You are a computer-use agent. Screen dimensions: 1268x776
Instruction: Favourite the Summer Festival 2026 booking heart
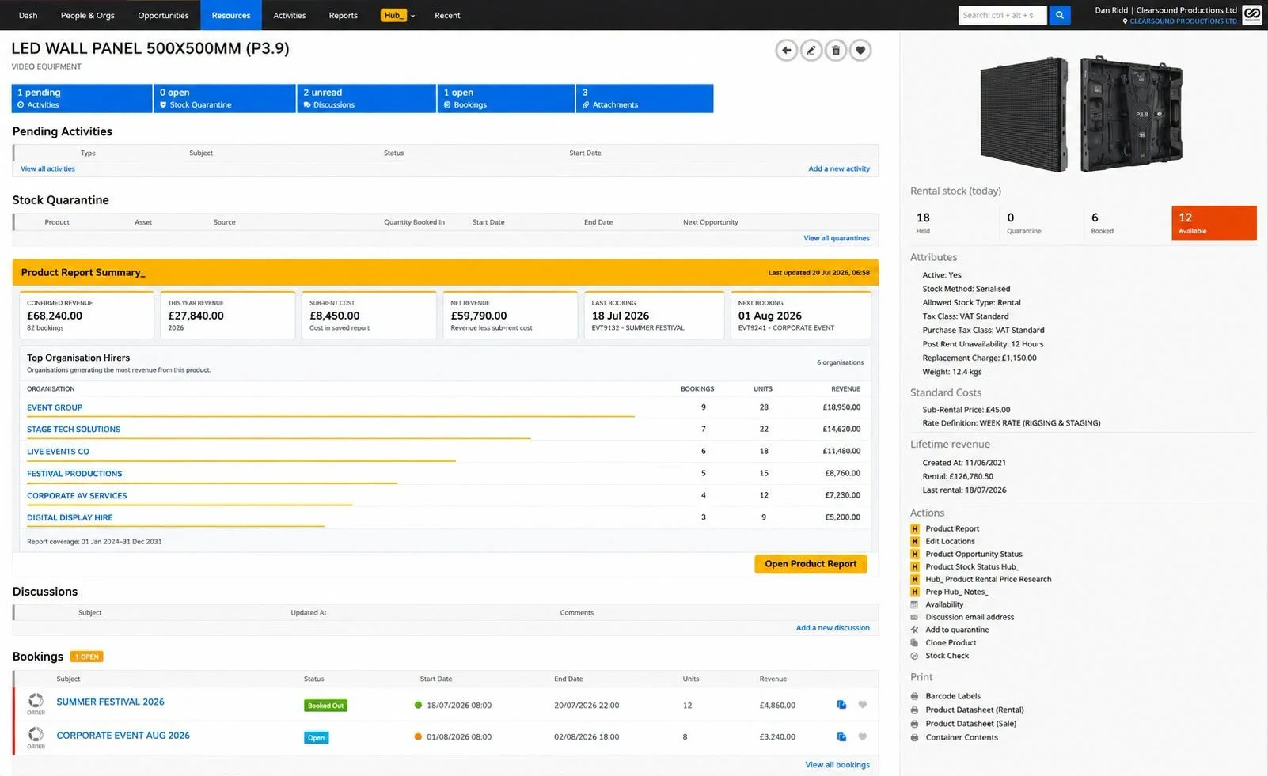(x=863, y=705)
